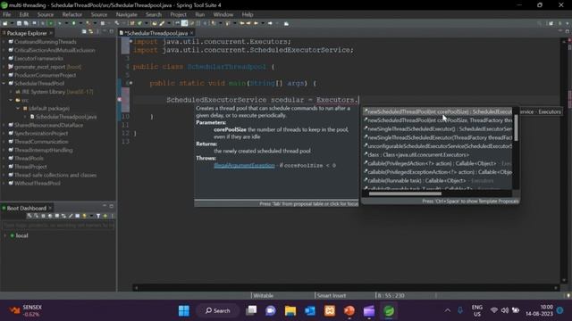Viewport: 572px width, 321px height.
Task: Select newSingleThreadScheduledExecutor() proposal
Action: pos(438,128)
